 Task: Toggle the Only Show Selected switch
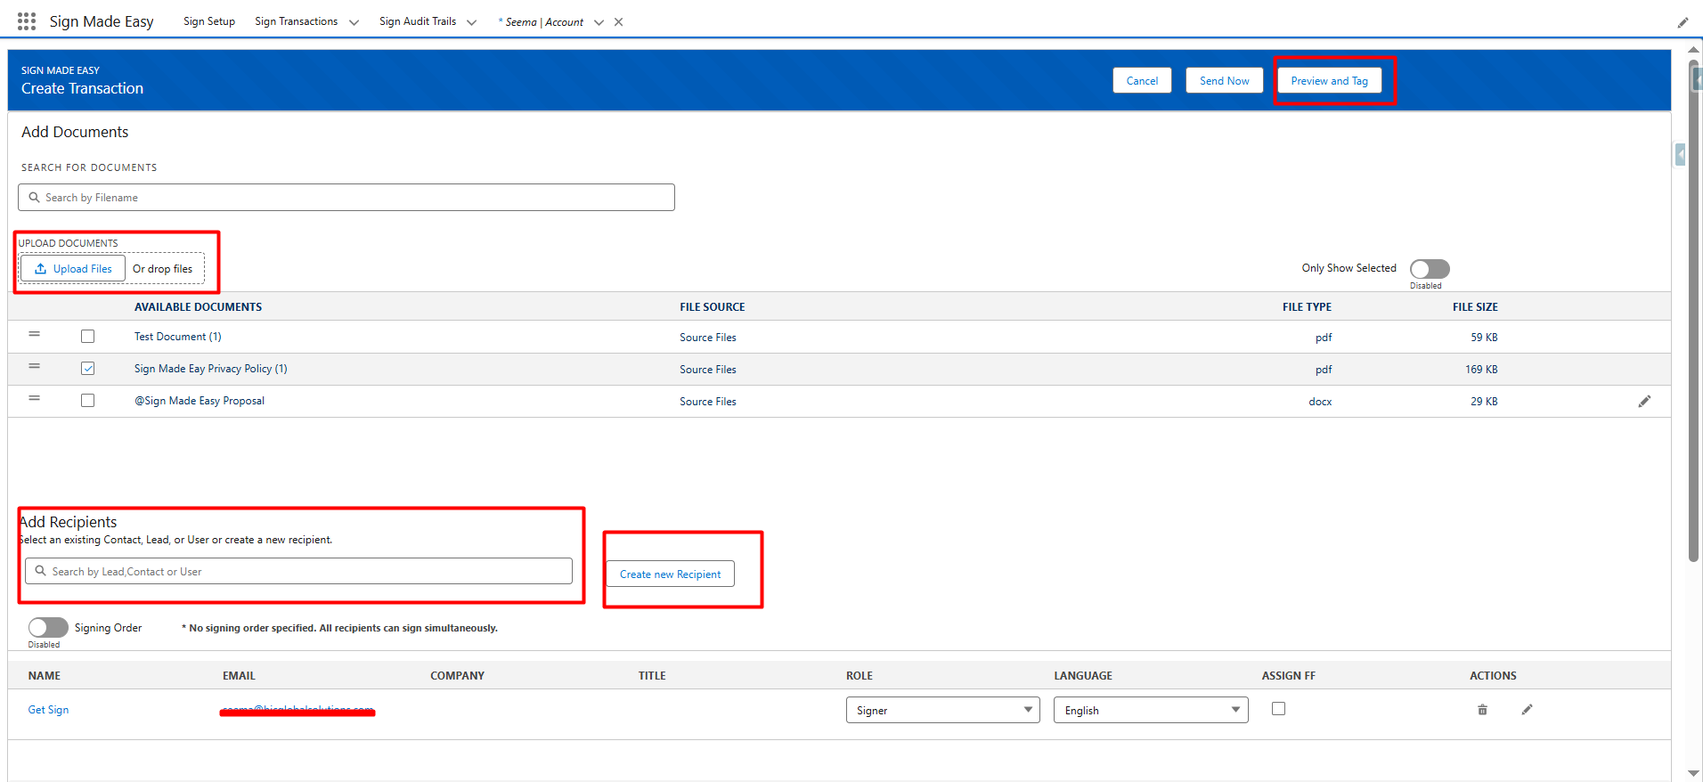click(x=1430, y=269)
